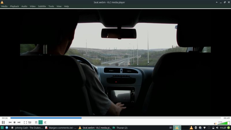Open the View menu
The image size is (231, 130).
click(59, 6)
